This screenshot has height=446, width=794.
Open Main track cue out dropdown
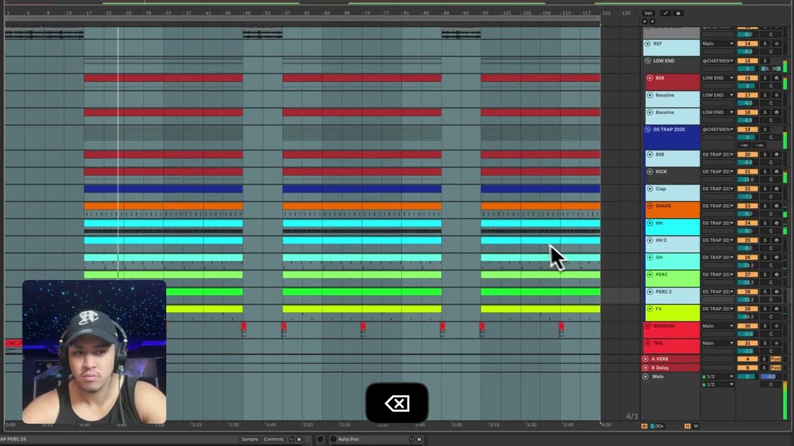(x=718, y=377)
